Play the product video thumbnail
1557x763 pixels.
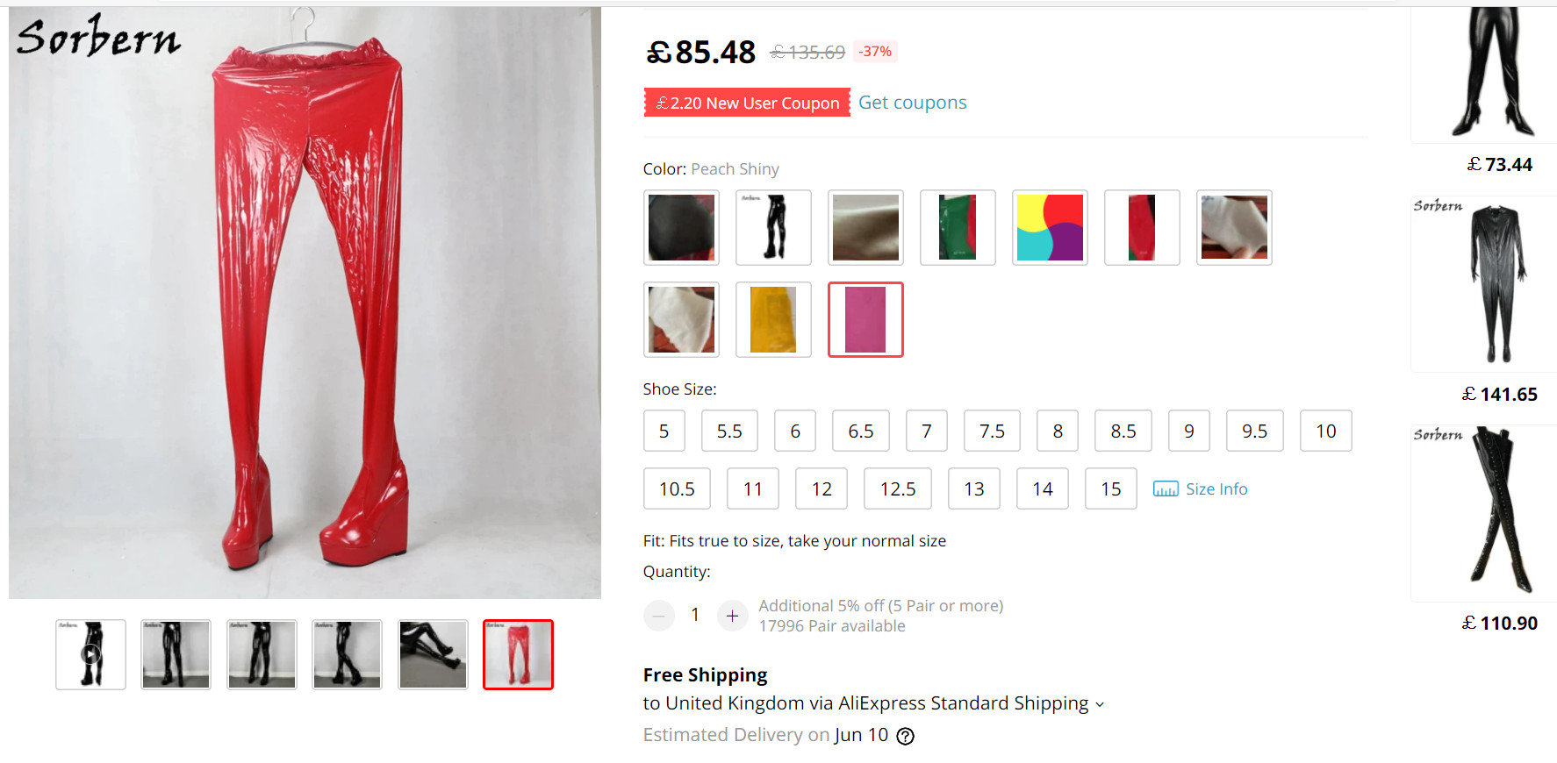point(90,654)
